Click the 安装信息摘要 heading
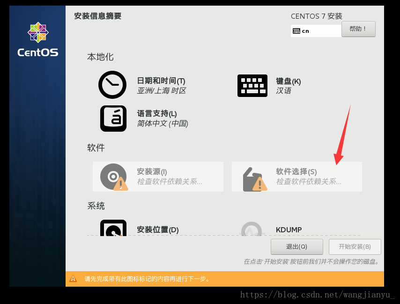 [x=98, y=16]
